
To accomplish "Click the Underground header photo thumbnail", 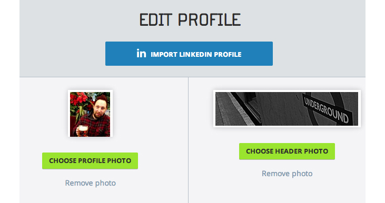I will pos(287,109).
